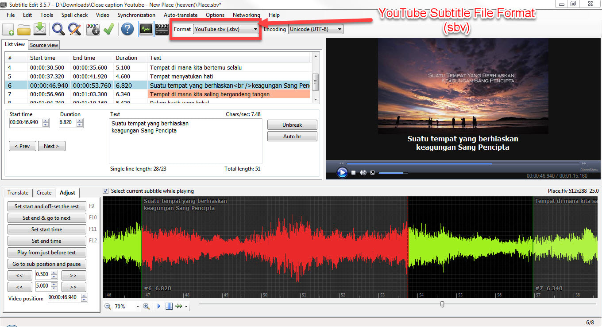Decrease Duration with down stepper
Screen dimensions: 602x327
(80, 125)
